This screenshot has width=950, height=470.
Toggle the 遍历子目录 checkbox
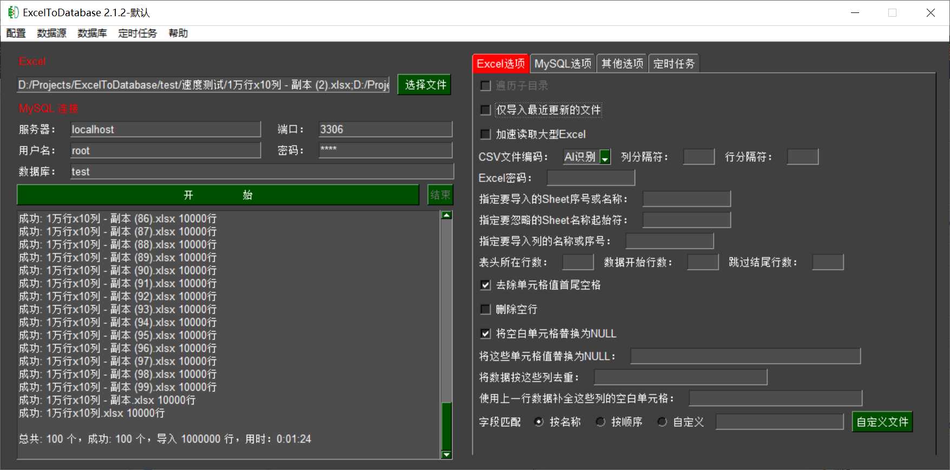click(x=485, y=86)
